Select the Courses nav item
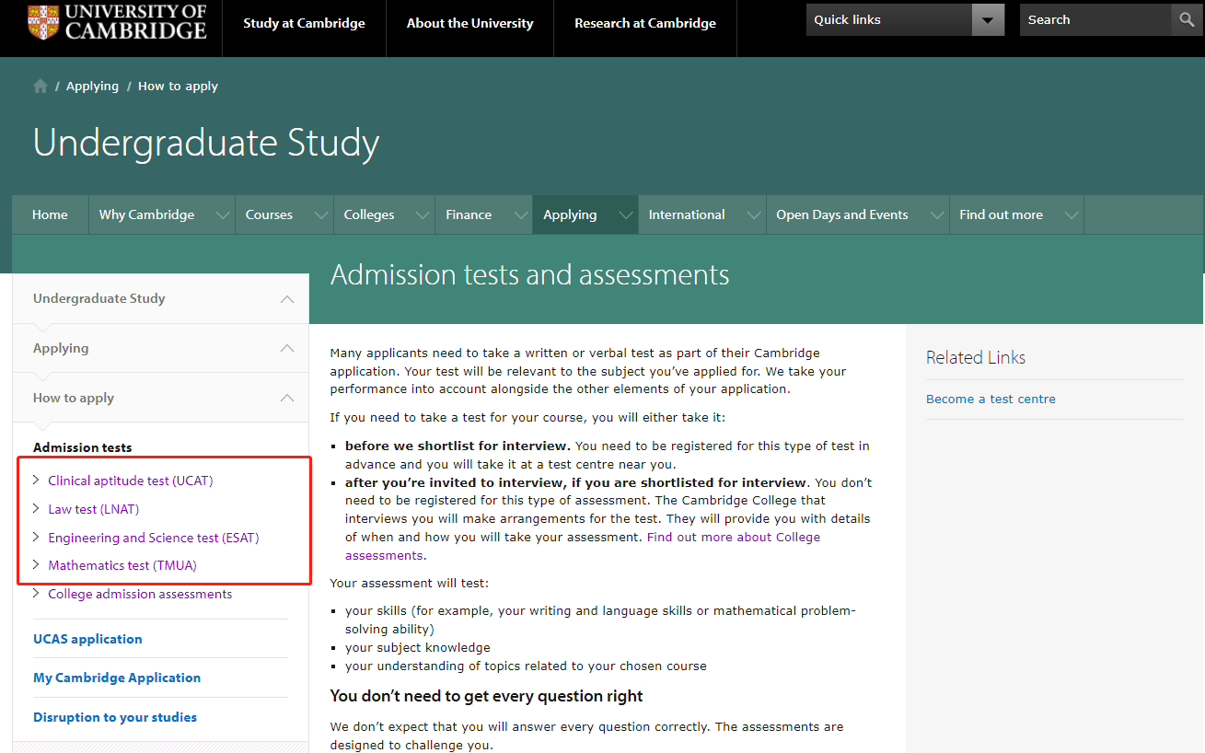Screen dimensions: 1205x753 point(269,214)
